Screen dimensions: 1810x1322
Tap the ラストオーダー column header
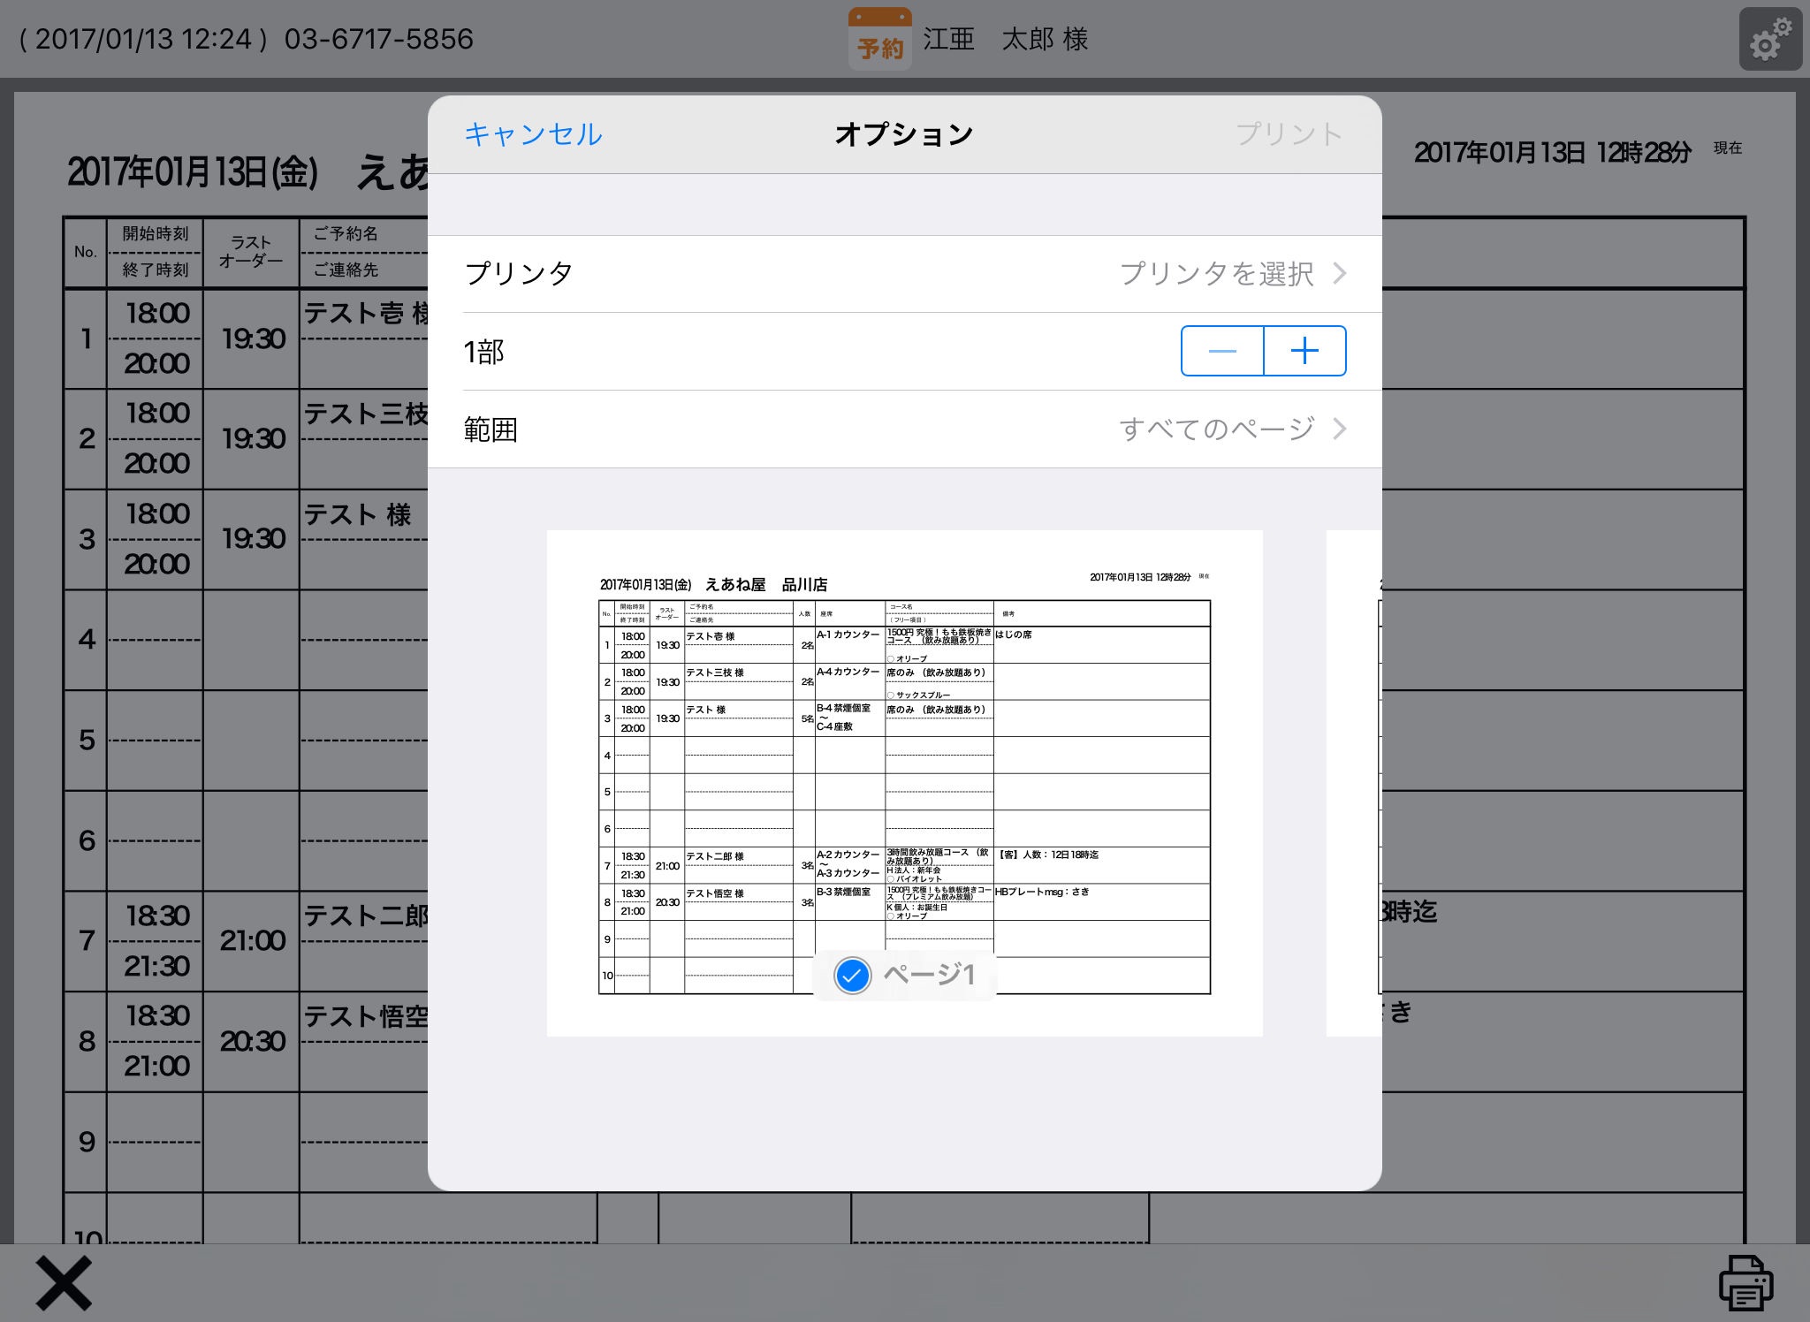pos(251,252)
